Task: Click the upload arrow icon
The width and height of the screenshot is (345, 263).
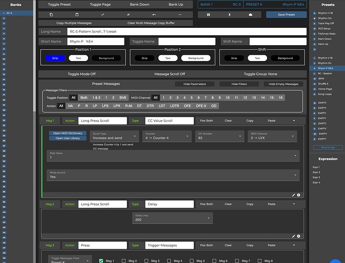Action: [229, 15]
